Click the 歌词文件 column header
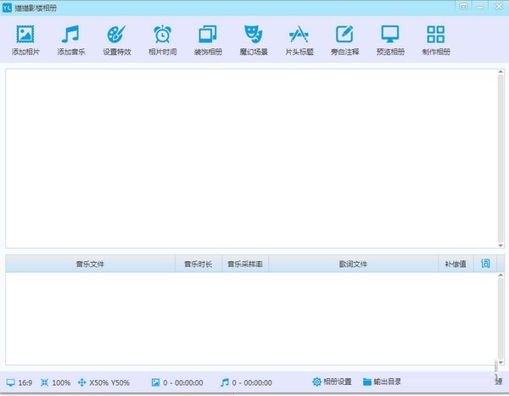 (353, 264)
